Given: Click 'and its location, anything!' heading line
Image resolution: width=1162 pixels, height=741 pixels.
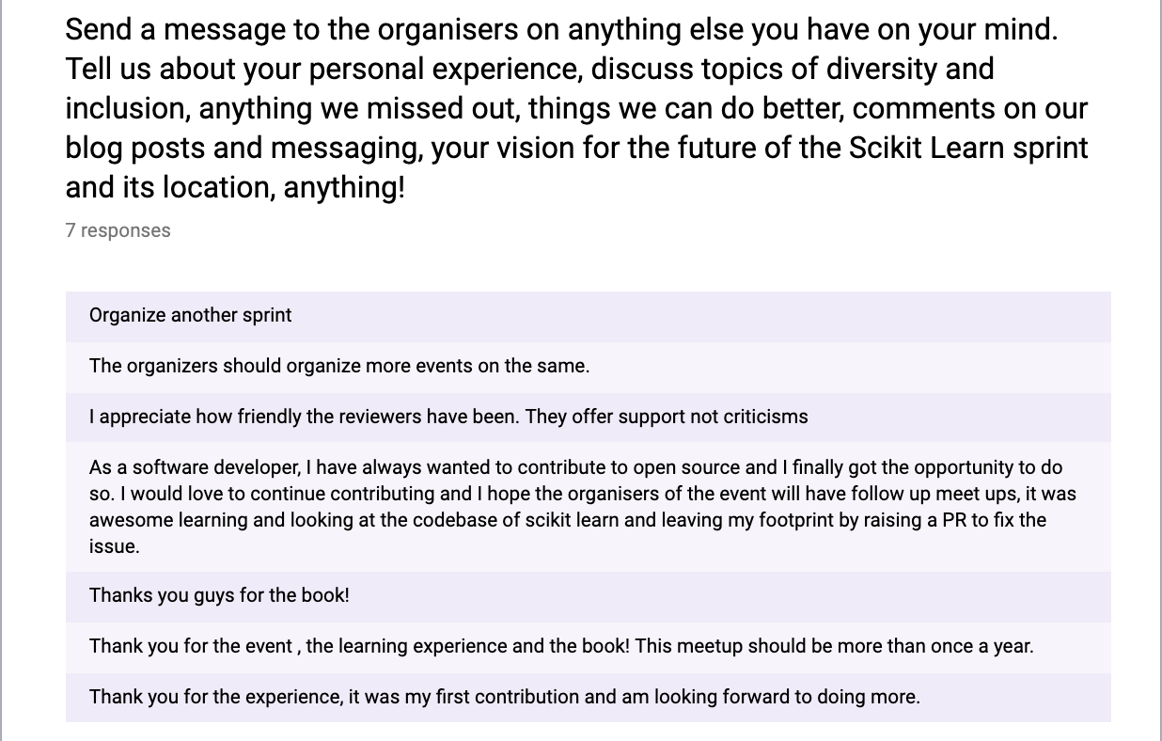Looking at the screenshot, I should [x=235, y=187].
